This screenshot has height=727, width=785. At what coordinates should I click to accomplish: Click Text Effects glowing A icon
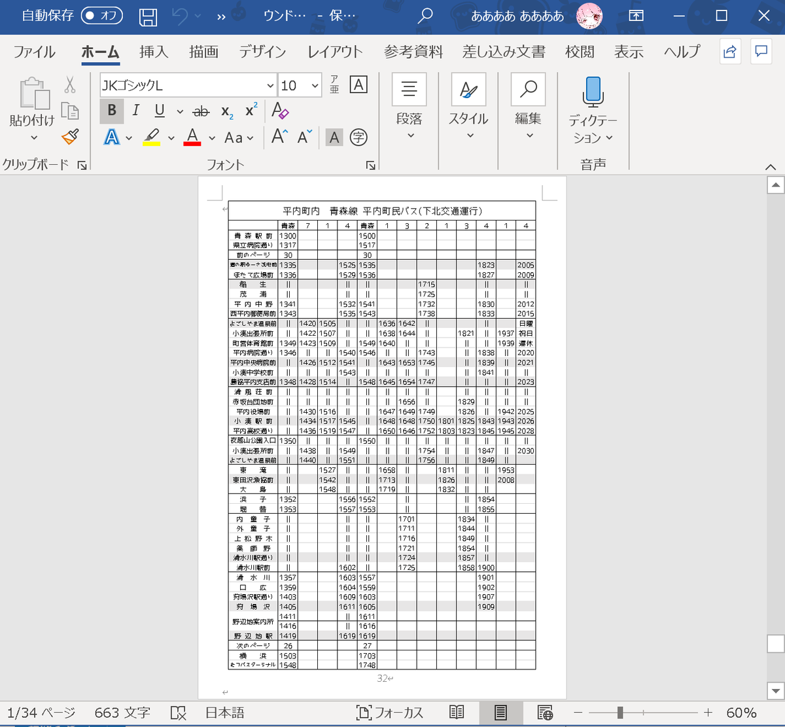(x=112, y=137)
